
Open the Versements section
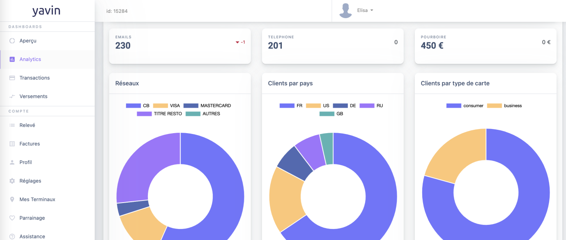[47, 96]
